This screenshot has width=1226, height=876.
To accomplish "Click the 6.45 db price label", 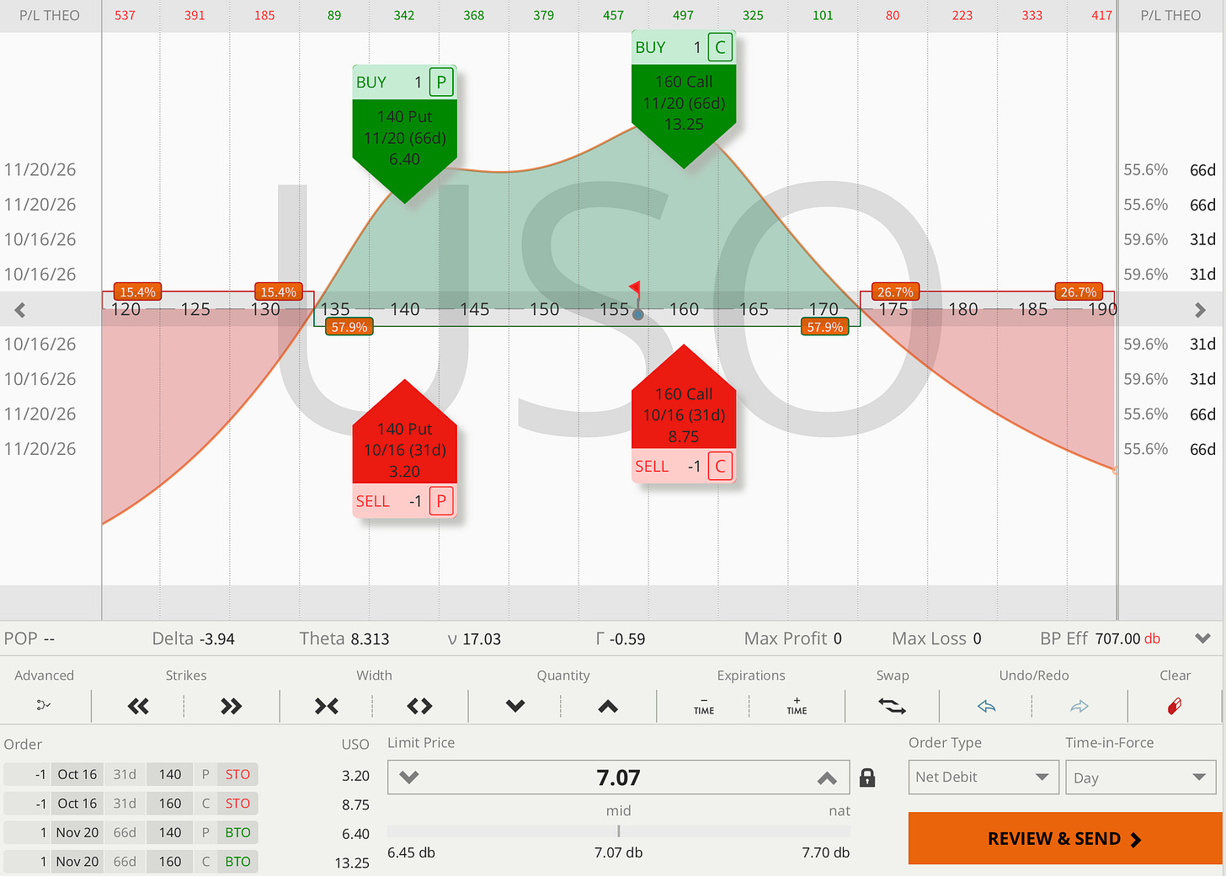I will pyautogui.click(x=411, y=852).
